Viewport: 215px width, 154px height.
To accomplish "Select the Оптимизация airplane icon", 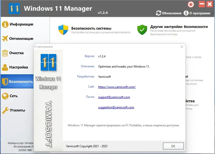I will coord(5,38).
